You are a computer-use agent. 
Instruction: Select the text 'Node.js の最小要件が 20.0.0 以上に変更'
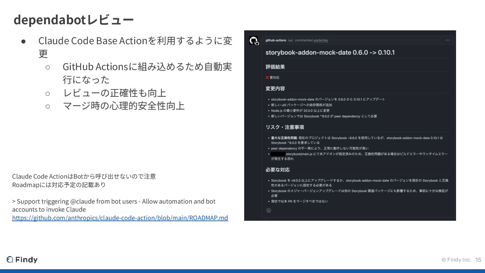click(x=300, y=111)
